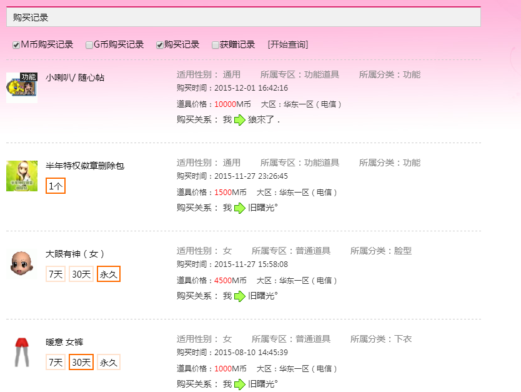This screenshot has height=392, width=521.
Task: Select 7天 for 大眼有神（女）
Action: (56, 274)
